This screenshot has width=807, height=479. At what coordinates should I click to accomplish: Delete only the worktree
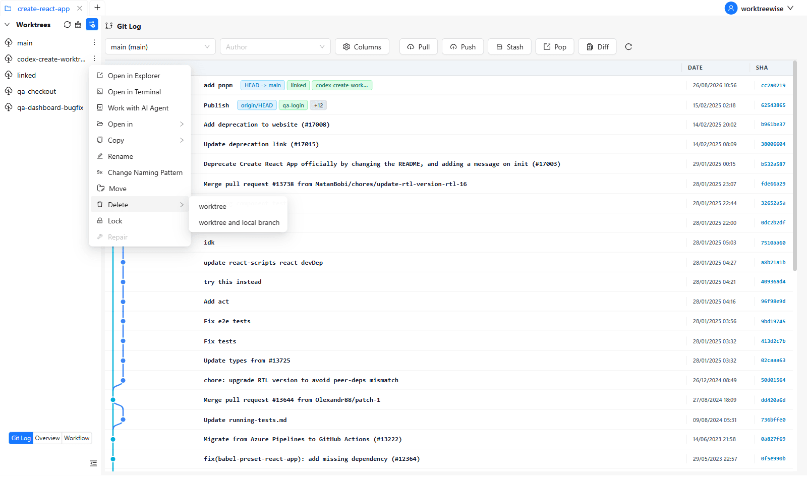[x=238, y=206]
